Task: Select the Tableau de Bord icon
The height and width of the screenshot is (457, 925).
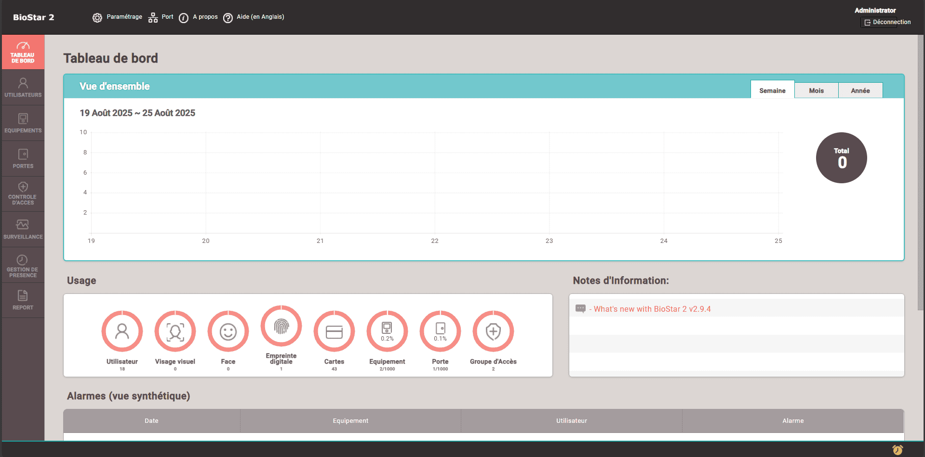Action: tap(23, 51)
